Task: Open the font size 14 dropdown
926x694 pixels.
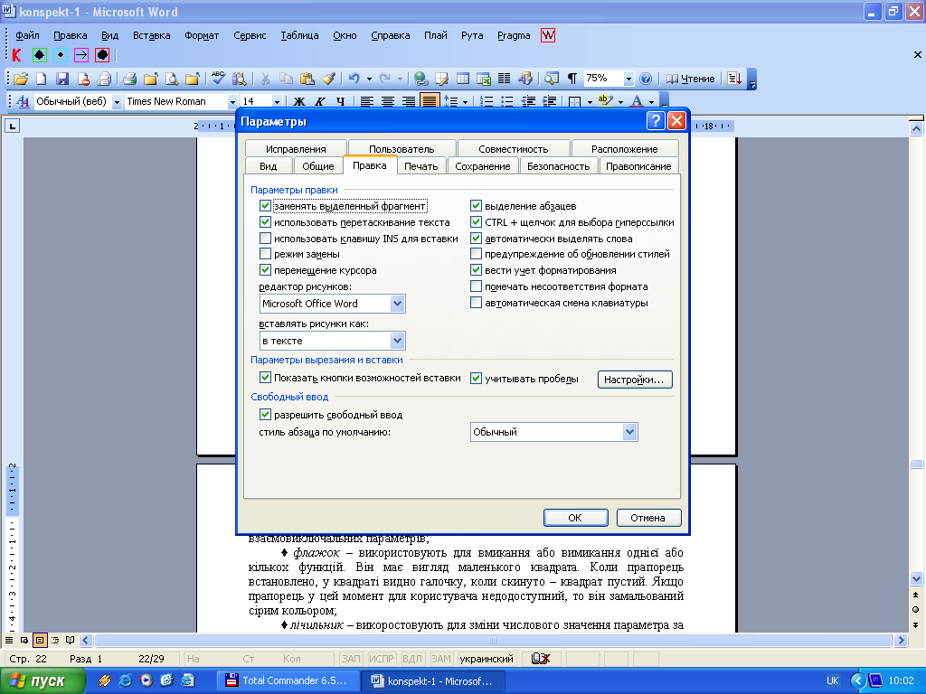Action: [276, 101]
